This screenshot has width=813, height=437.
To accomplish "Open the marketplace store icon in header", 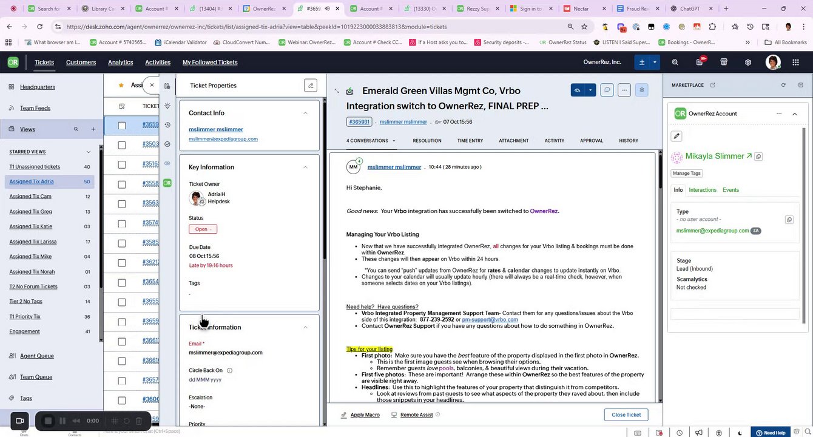I will pos(724,63).
